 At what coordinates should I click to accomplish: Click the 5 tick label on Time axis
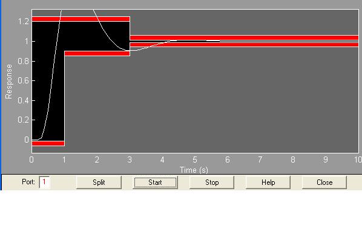195,159
